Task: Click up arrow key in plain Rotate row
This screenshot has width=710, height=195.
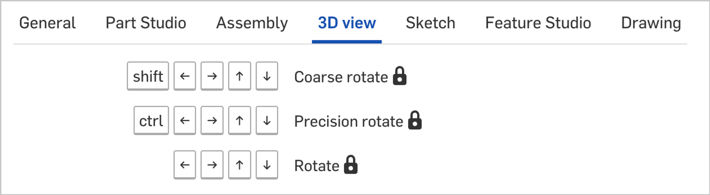Action: 240,165
